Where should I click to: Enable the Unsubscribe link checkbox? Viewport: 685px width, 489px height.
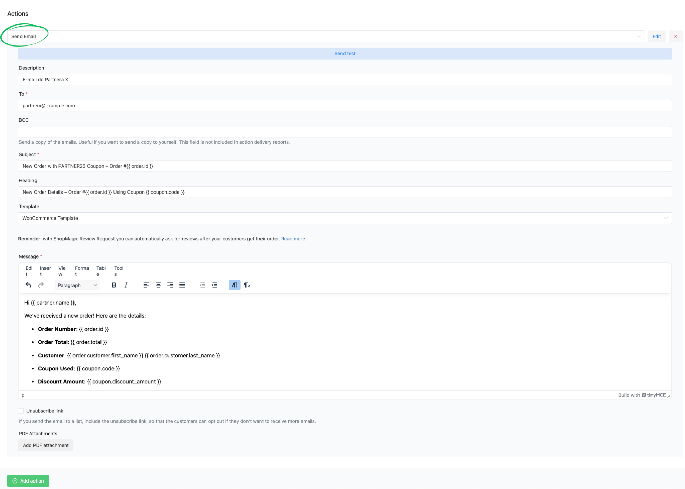[21, 411]
